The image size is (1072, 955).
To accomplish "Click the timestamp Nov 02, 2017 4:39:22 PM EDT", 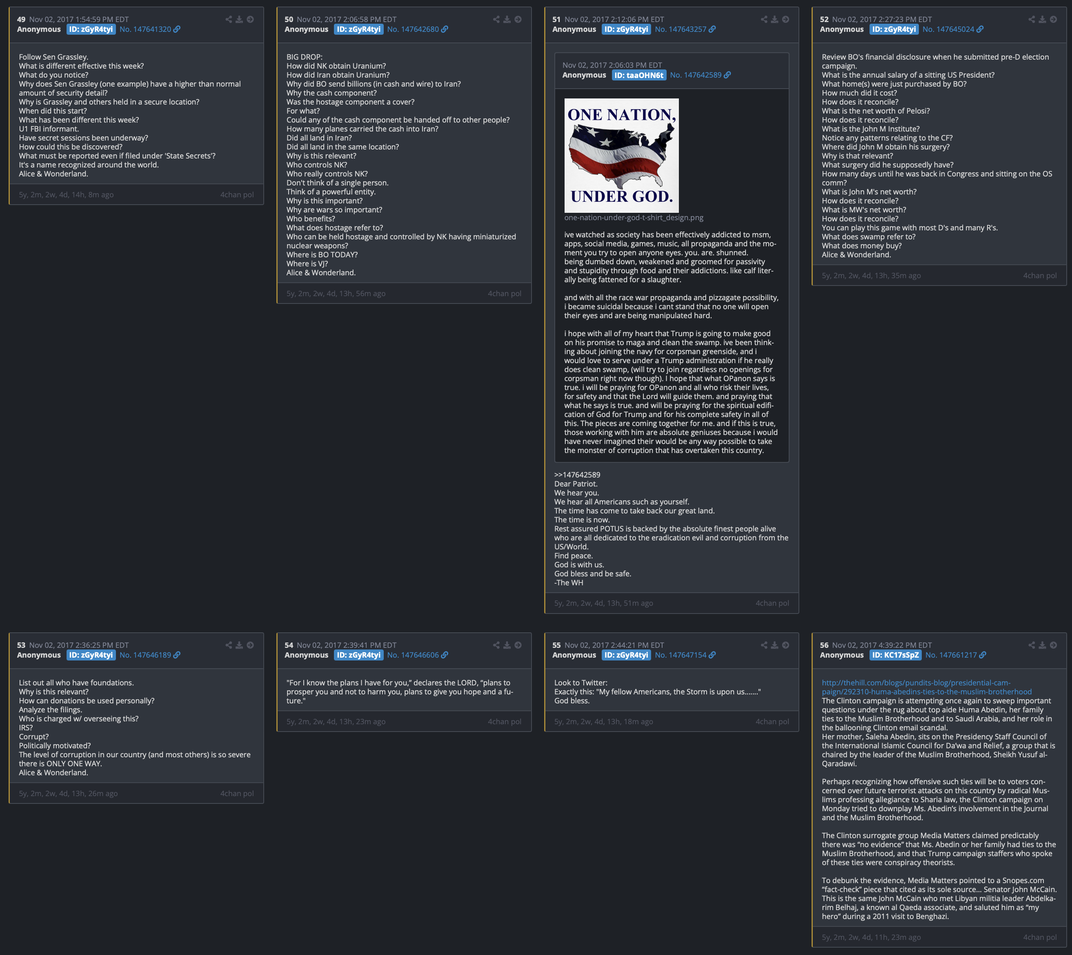I will click(882, 645).
